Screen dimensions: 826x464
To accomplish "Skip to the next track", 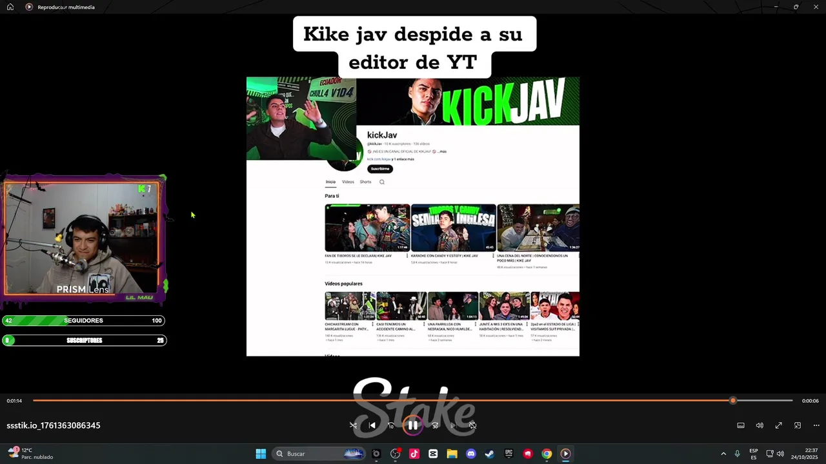I will tap(454, 425).
